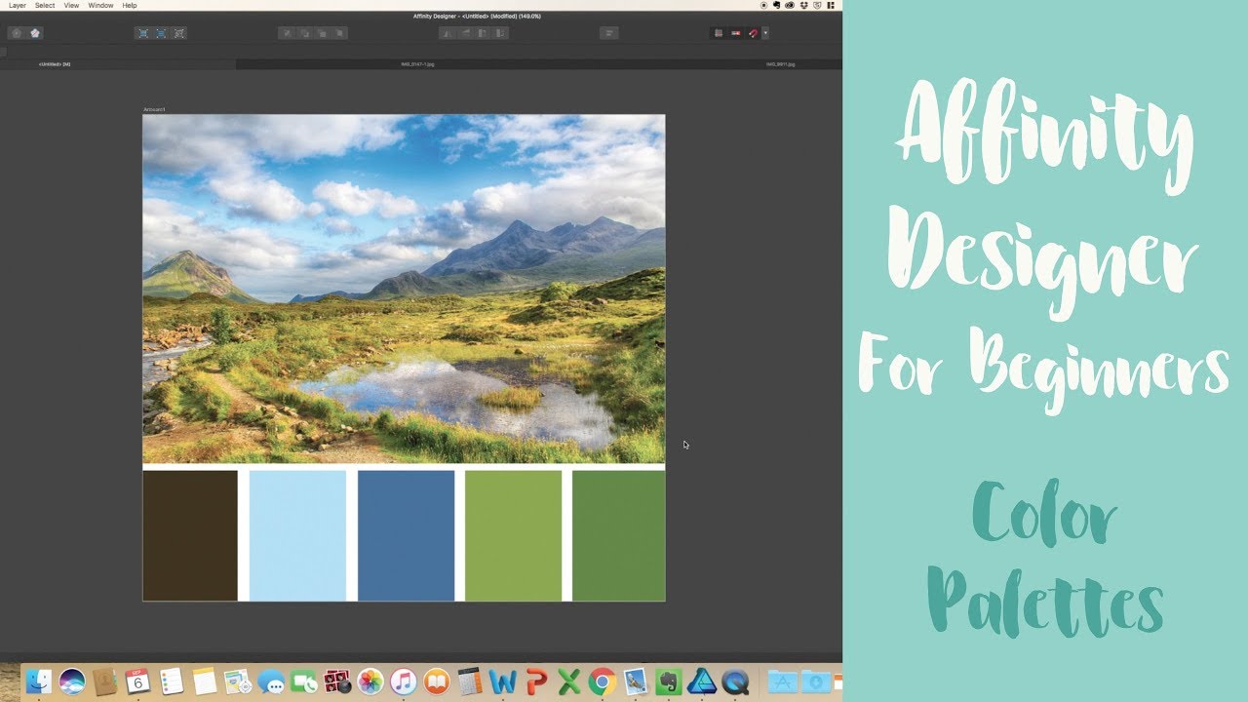The width and height of the screenshot is (1248, 702).
Task: Click Back One arrange icon
Action: point(304,33)
